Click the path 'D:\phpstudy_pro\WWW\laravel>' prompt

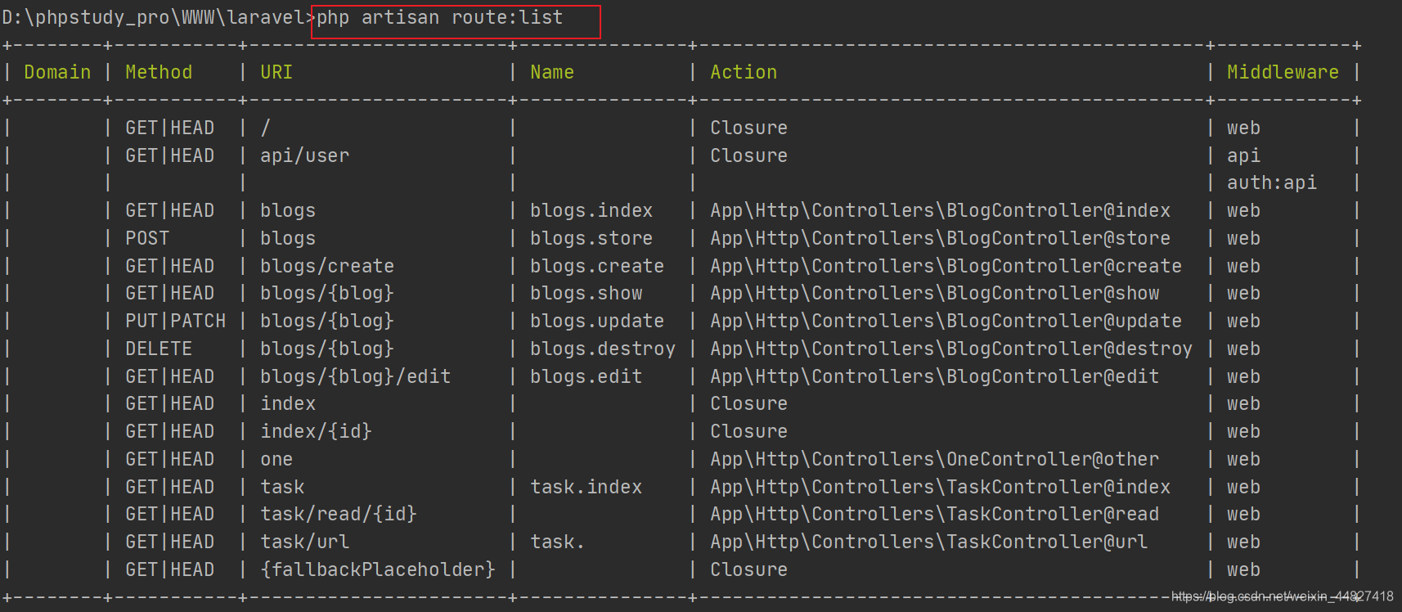(158, 18)
